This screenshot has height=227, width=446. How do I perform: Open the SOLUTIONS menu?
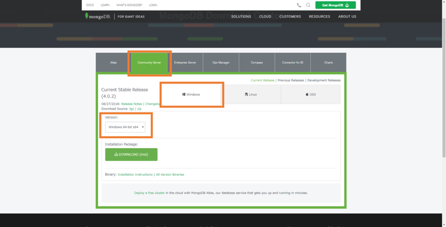coord(241,17)
